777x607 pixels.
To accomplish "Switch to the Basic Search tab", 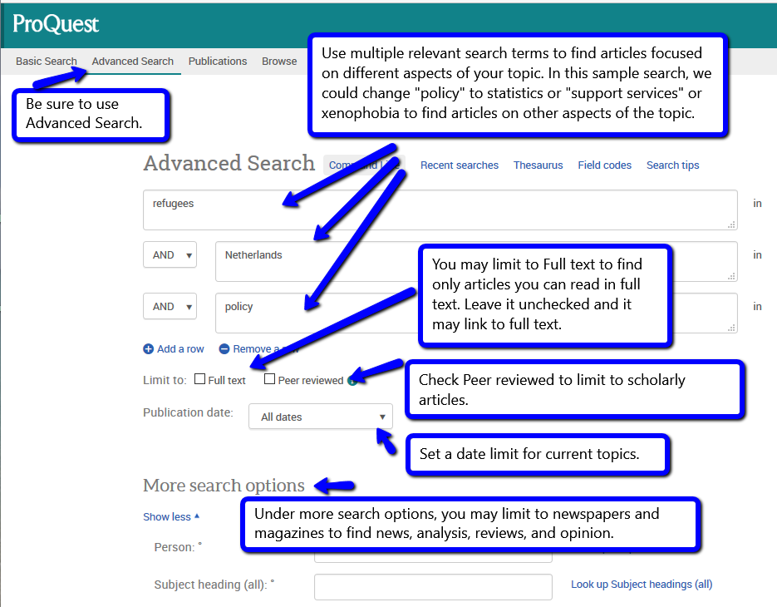I will pos(47,61).
